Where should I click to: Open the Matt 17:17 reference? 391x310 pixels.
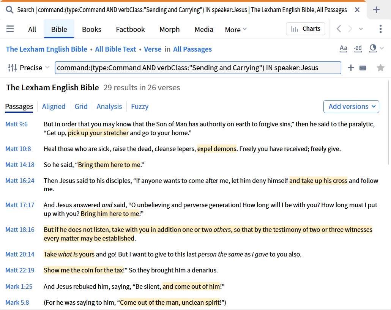(x=20, y=205)
